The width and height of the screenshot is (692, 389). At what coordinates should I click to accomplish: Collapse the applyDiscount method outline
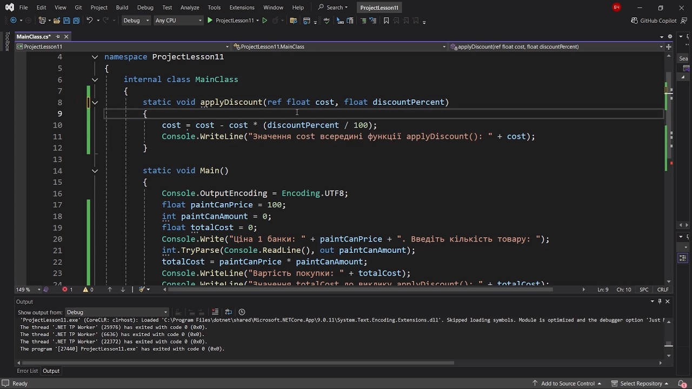coord(95,102)
